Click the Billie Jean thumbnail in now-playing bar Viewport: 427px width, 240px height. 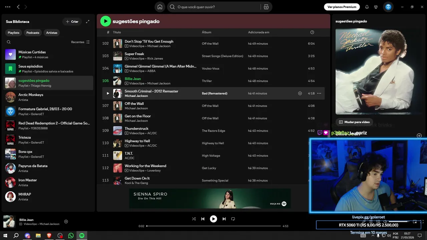tap(9, 222)
